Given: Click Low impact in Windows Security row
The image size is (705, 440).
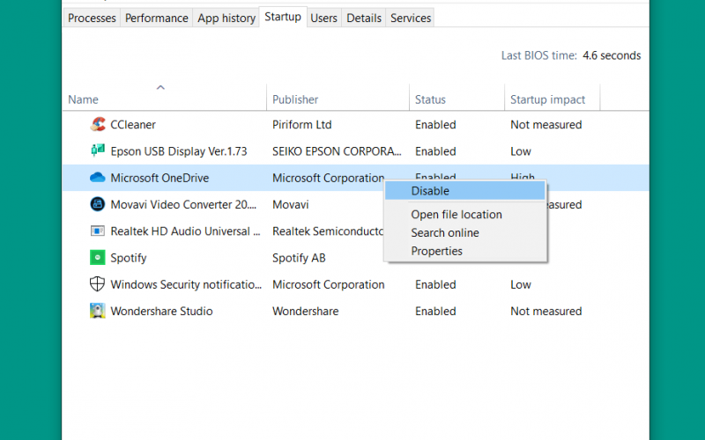Looking at the screenshot, I should tap(520, 284).
